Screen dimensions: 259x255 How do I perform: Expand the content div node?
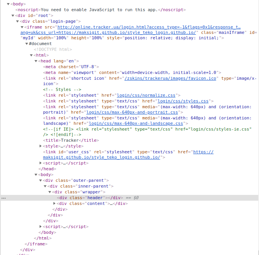[x=55, y=203]
